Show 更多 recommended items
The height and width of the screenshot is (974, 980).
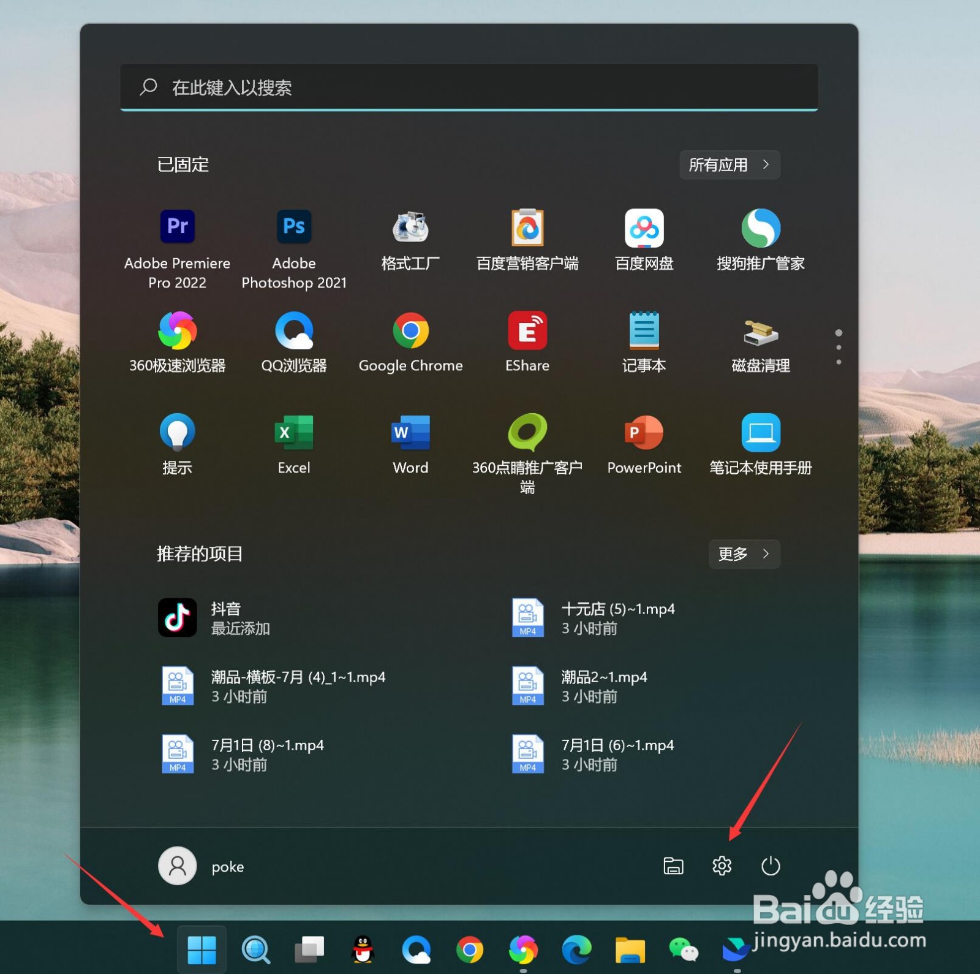pyautogui.click(x=744, y=554)
